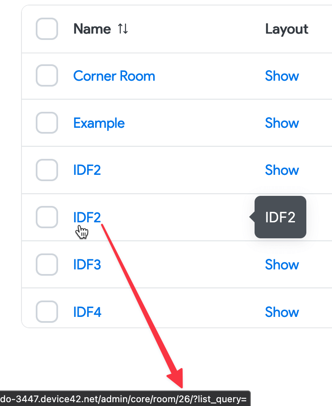
Task: Open the first IDF2 room link
Action: pyautogui.click(x=87, y=170)
